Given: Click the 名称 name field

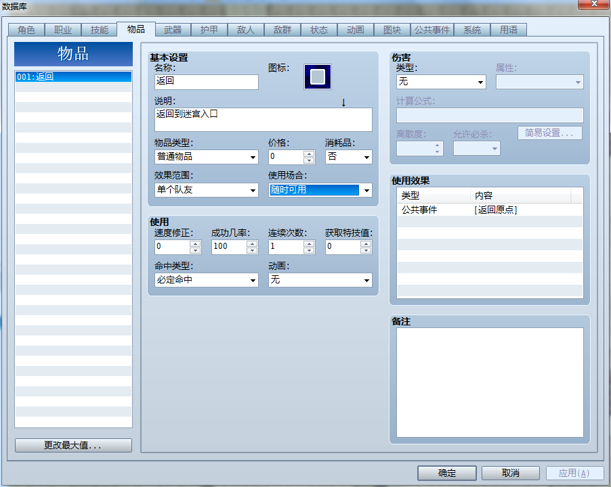Looking at the screenshot, I should 206,82.
